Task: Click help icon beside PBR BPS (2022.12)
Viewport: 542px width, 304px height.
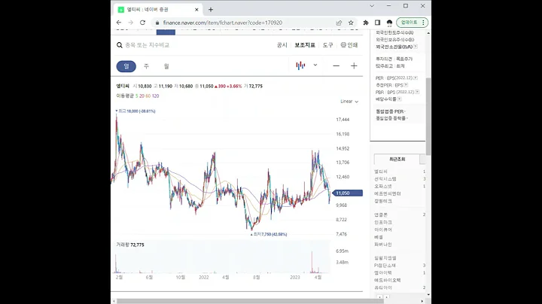Action: 417,93
